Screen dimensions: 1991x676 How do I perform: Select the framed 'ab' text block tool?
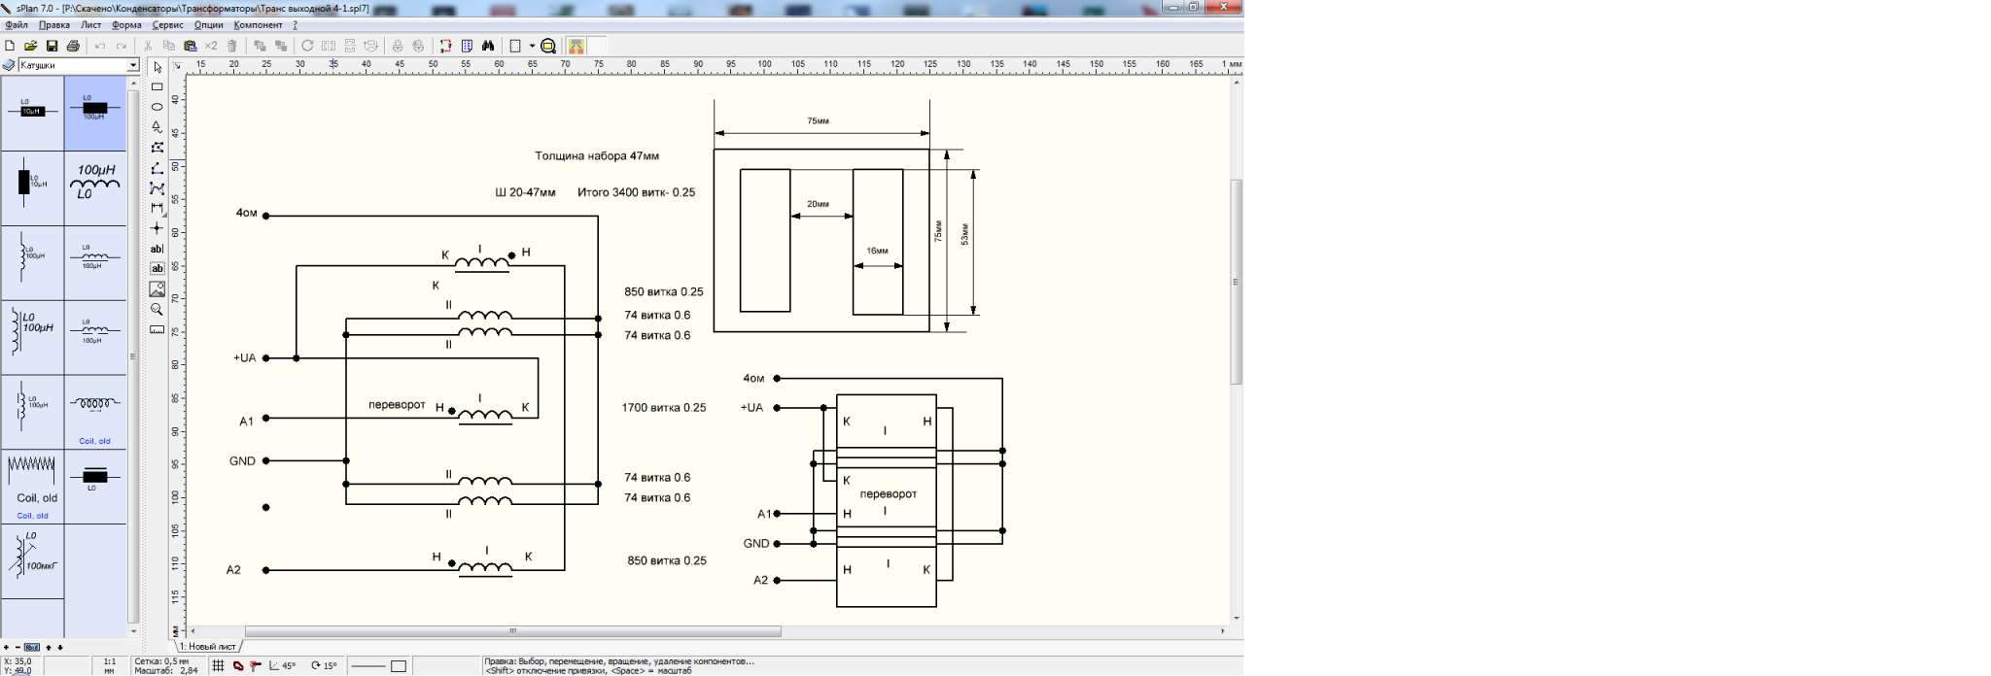(x=157, y=269)
